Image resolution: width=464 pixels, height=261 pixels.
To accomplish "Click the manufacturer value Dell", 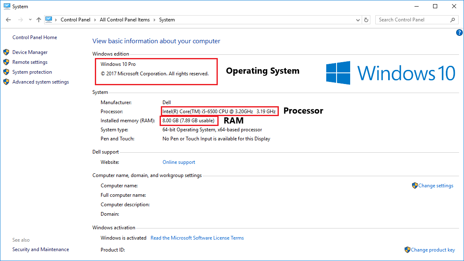I will pyautogui.click(x=167, y=103).
